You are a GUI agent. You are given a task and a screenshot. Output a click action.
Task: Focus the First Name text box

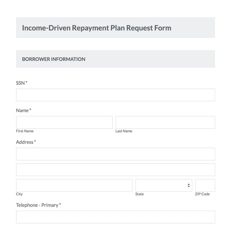point(64,122)
